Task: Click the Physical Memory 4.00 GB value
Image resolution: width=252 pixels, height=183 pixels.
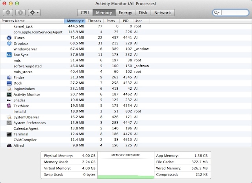Action: pos(89,155)
